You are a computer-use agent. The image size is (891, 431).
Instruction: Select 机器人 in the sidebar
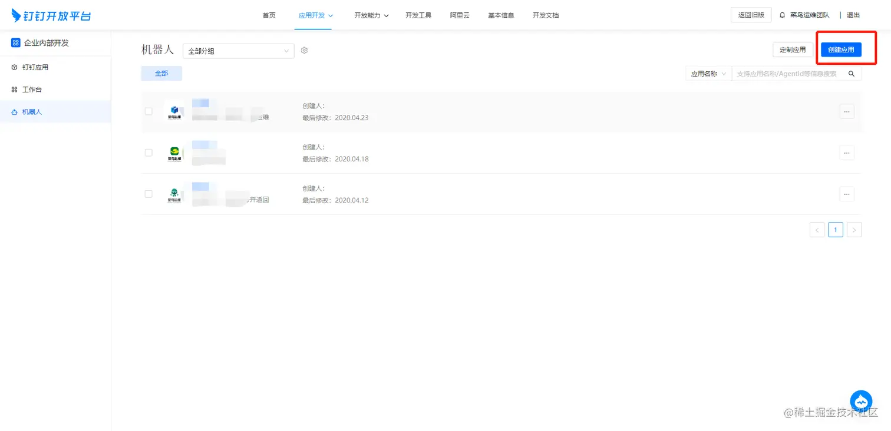tap(55, 112)
